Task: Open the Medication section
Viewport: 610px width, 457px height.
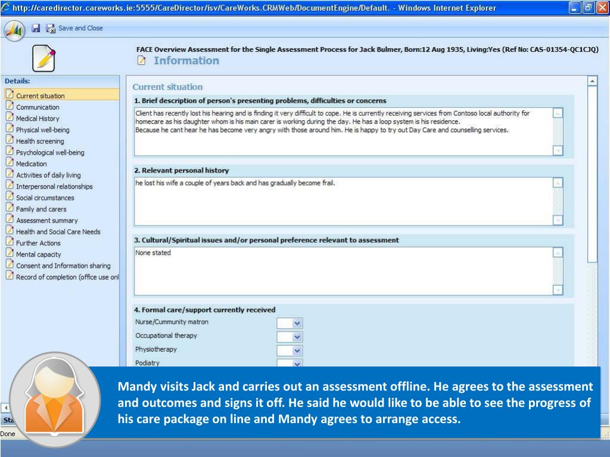Action: 32,164
